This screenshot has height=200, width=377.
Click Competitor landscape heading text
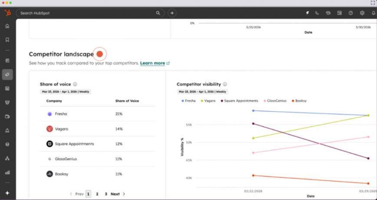pos(61,54)
